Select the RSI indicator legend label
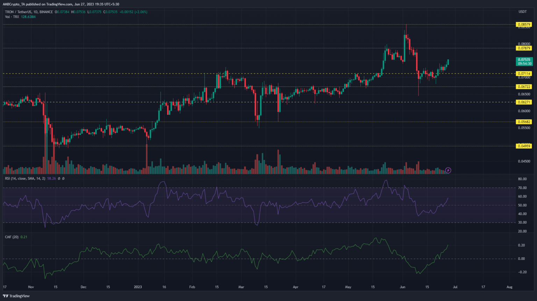This screenshot has height=301, width=537. click(25, 178)
